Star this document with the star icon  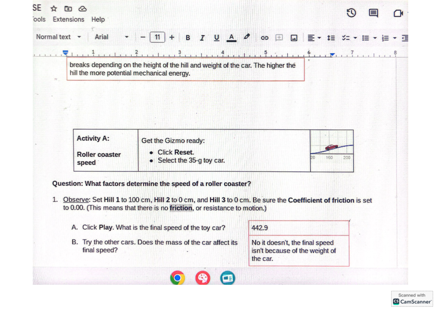pos(54,8)
